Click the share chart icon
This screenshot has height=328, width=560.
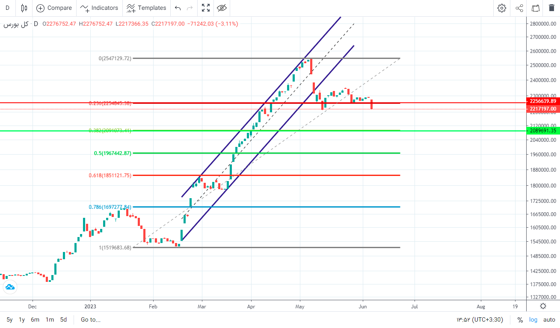(x=519, y=8)
